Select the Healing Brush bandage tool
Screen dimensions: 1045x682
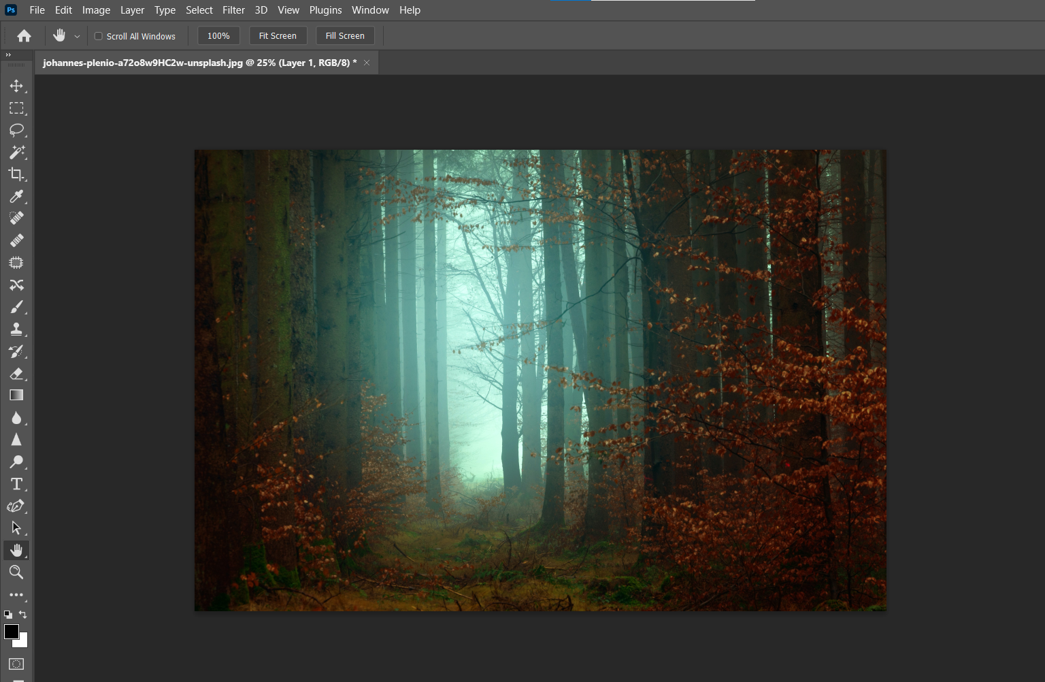pos(16,240)
